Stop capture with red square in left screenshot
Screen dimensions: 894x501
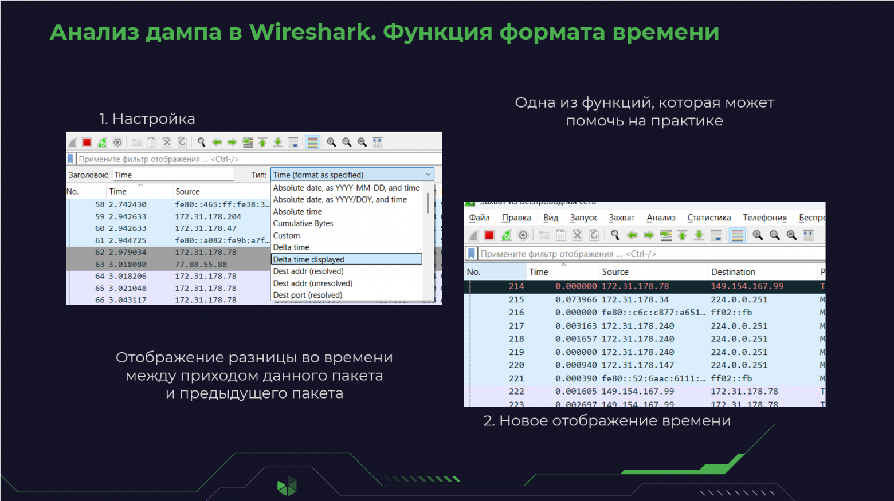tap(87, 143)
